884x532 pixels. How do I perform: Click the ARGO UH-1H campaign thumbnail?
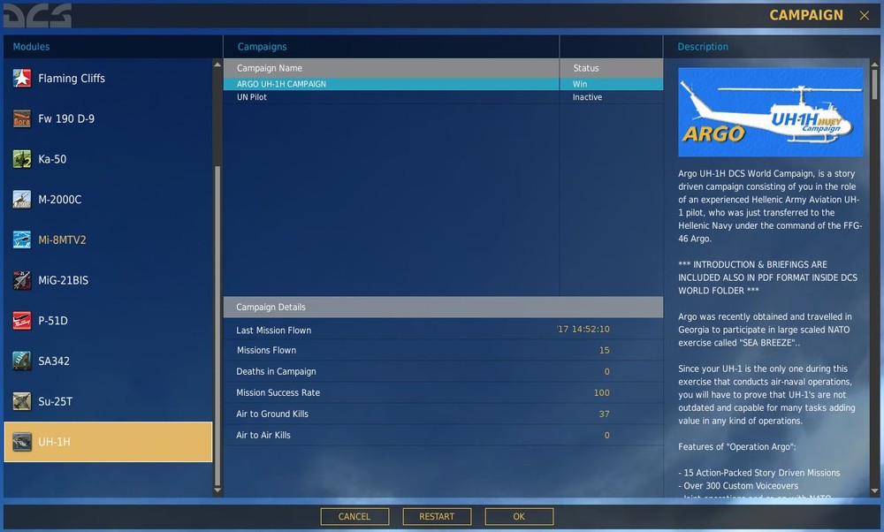coord(771,112)
